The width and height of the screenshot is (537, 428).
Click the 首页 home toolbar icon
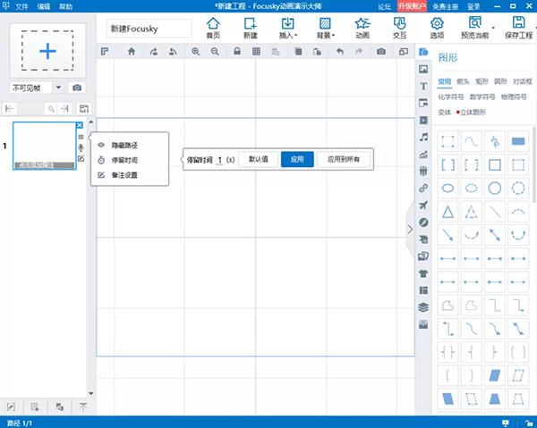[212, 28]
